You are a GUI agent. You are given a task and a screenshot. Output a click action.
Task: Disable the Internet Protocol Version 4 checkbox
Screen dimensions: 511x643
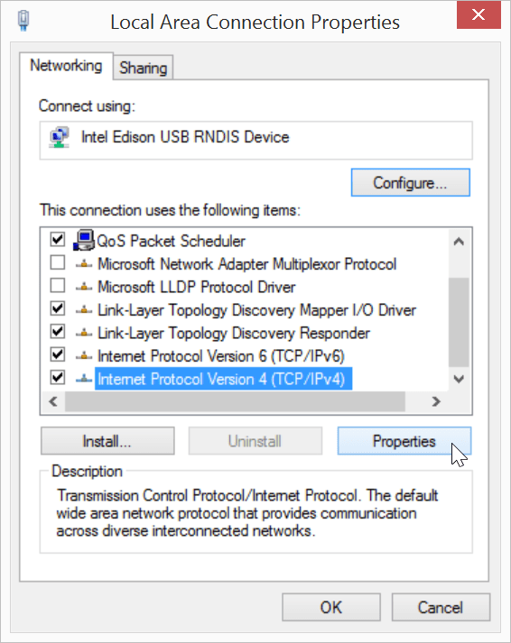tap(58, 377)
